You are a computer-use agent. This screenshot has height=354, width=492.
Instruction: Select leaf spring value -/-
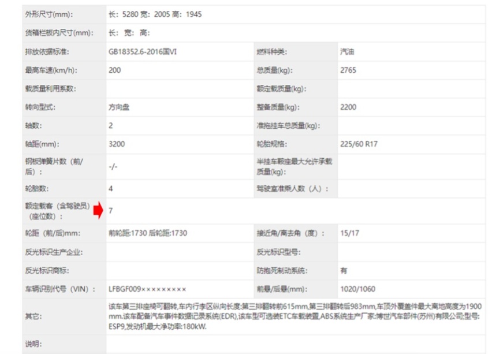pyautogui.click(x=113, y=167)
